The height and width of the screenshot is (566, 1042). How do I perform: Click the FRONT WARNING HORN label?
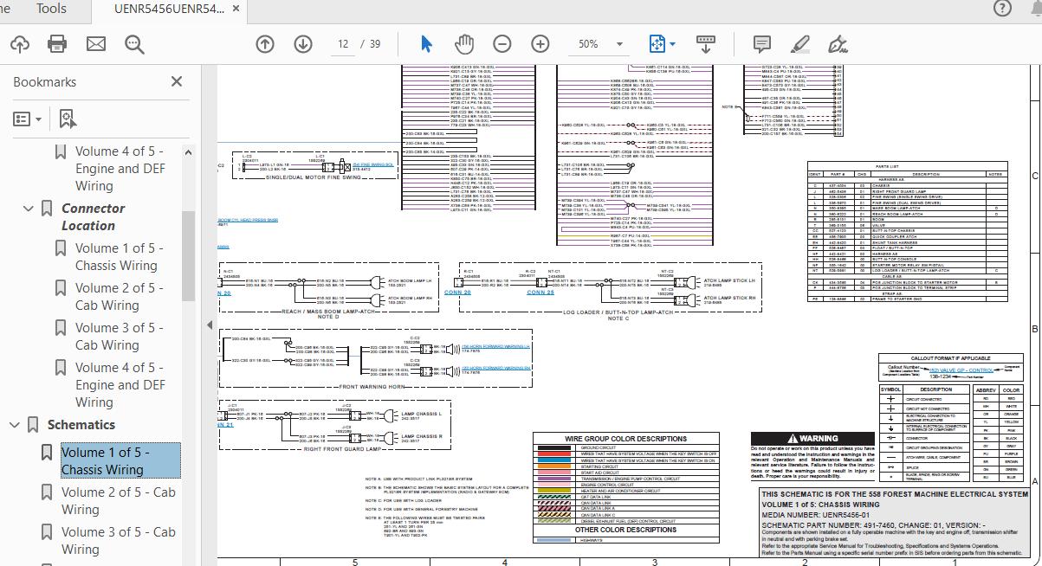[x=372, y=387]
